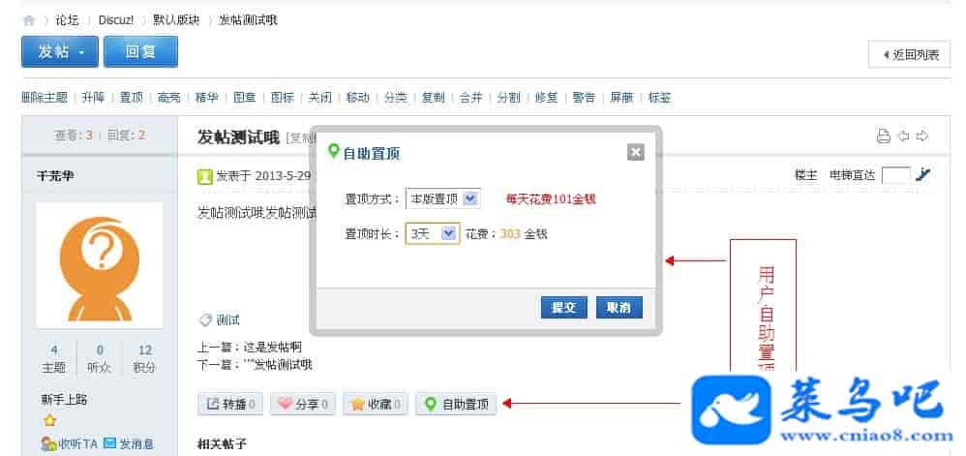Select 图章 moderation action
Viewport: 966px width, 456px height.
point(245,98)
